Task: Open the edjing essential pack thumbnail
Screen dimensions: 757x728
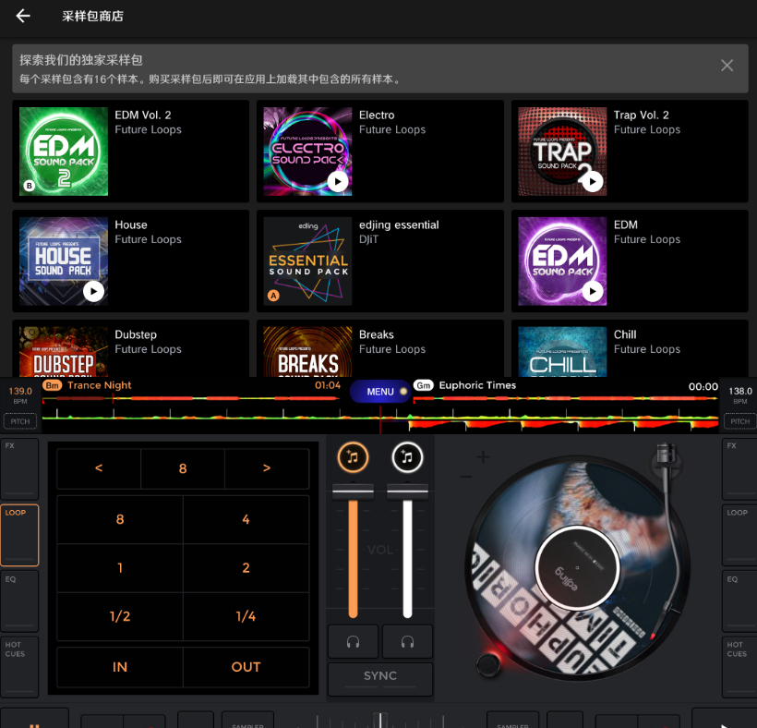Action: [x=307, y=261]
